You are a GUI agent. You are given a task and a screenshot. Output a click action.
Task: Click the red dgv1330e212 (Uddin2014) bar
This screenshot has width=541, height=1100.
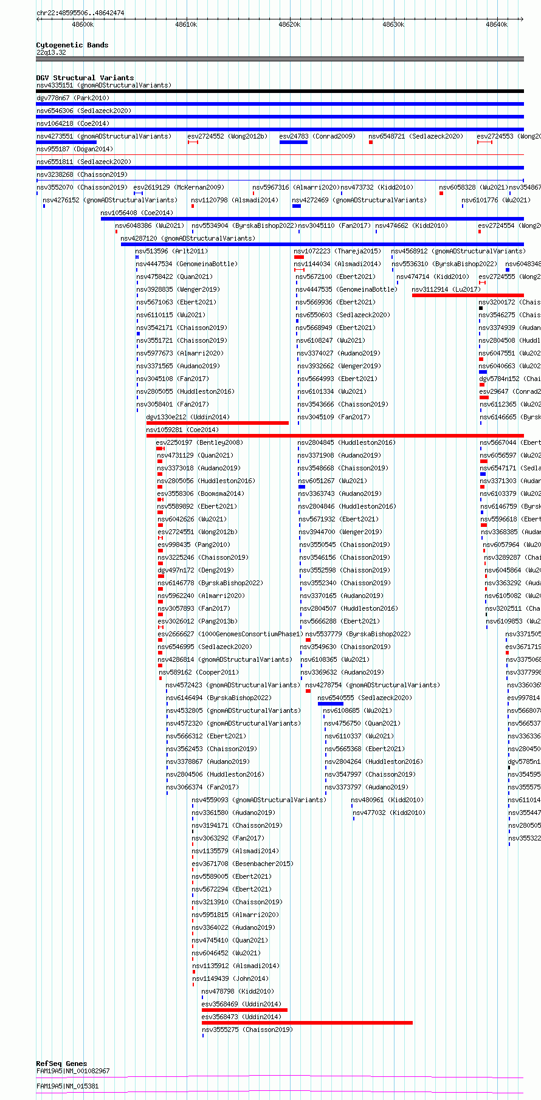point(218,423)
